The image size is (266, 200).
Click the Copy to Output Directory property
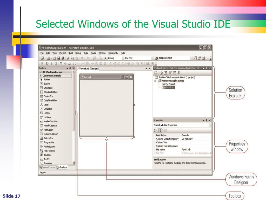coord(182,139)
